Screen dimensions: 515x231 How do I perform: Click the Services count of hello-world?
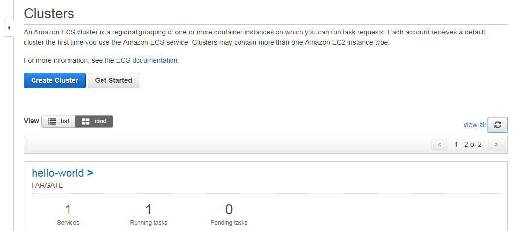point(68,209)
